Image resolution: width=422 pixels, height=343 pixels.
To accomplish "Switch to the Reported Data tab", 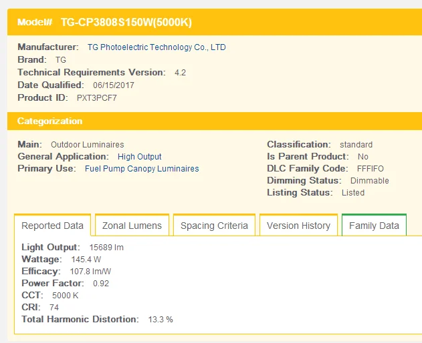I will 53,226.
